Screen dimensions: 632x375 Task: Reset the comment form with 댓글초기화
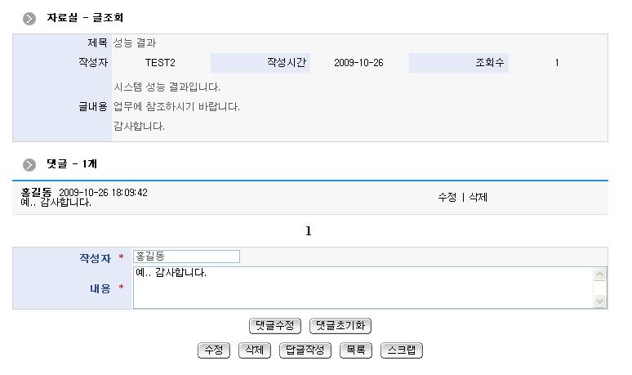pyautogui.click(x=340, y=326)
